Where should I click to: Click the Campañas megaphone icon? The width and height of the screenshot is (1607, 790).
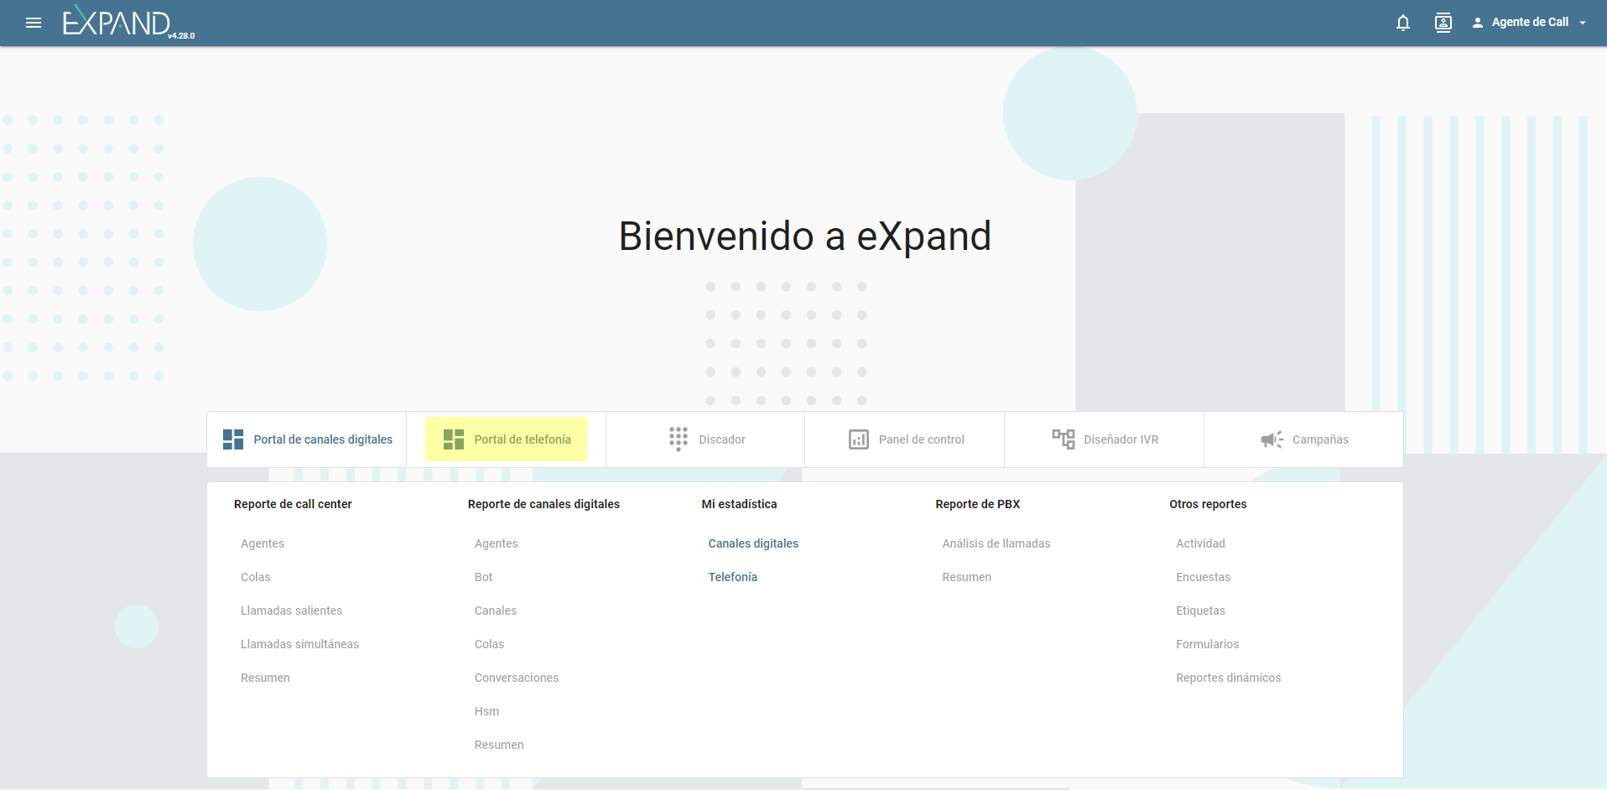pos(1272,439)
